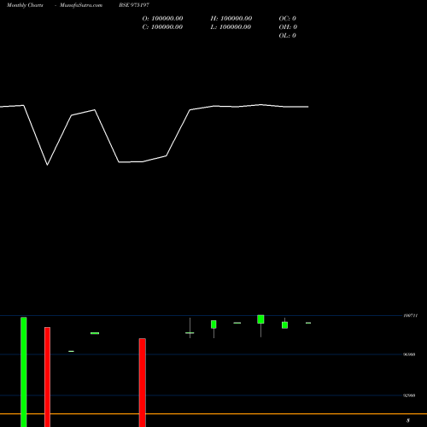Screen dimensions: 427x427
Task: Click the Monthly Charts title text
Action: tap(25, 5)
